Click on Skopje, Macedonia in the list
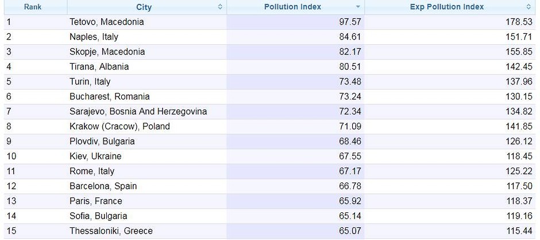The width and height of the screenshot is (540, 240). tap(107, 52)
